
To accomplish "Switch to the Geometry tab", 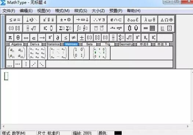I will coord(126,44).
